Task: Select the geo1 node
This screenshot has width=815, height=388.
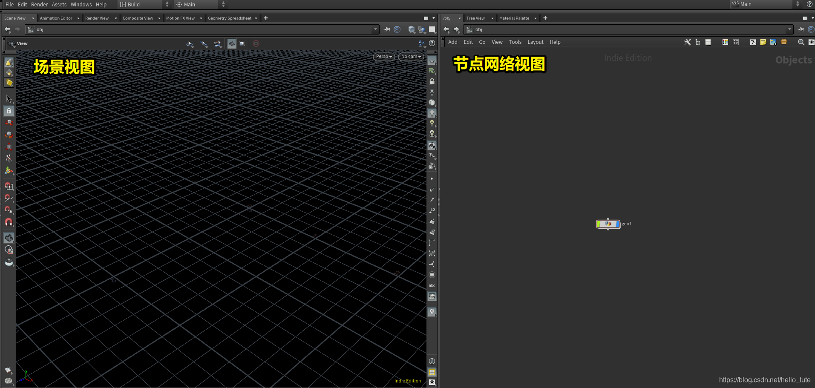Action: click(608, 224)
